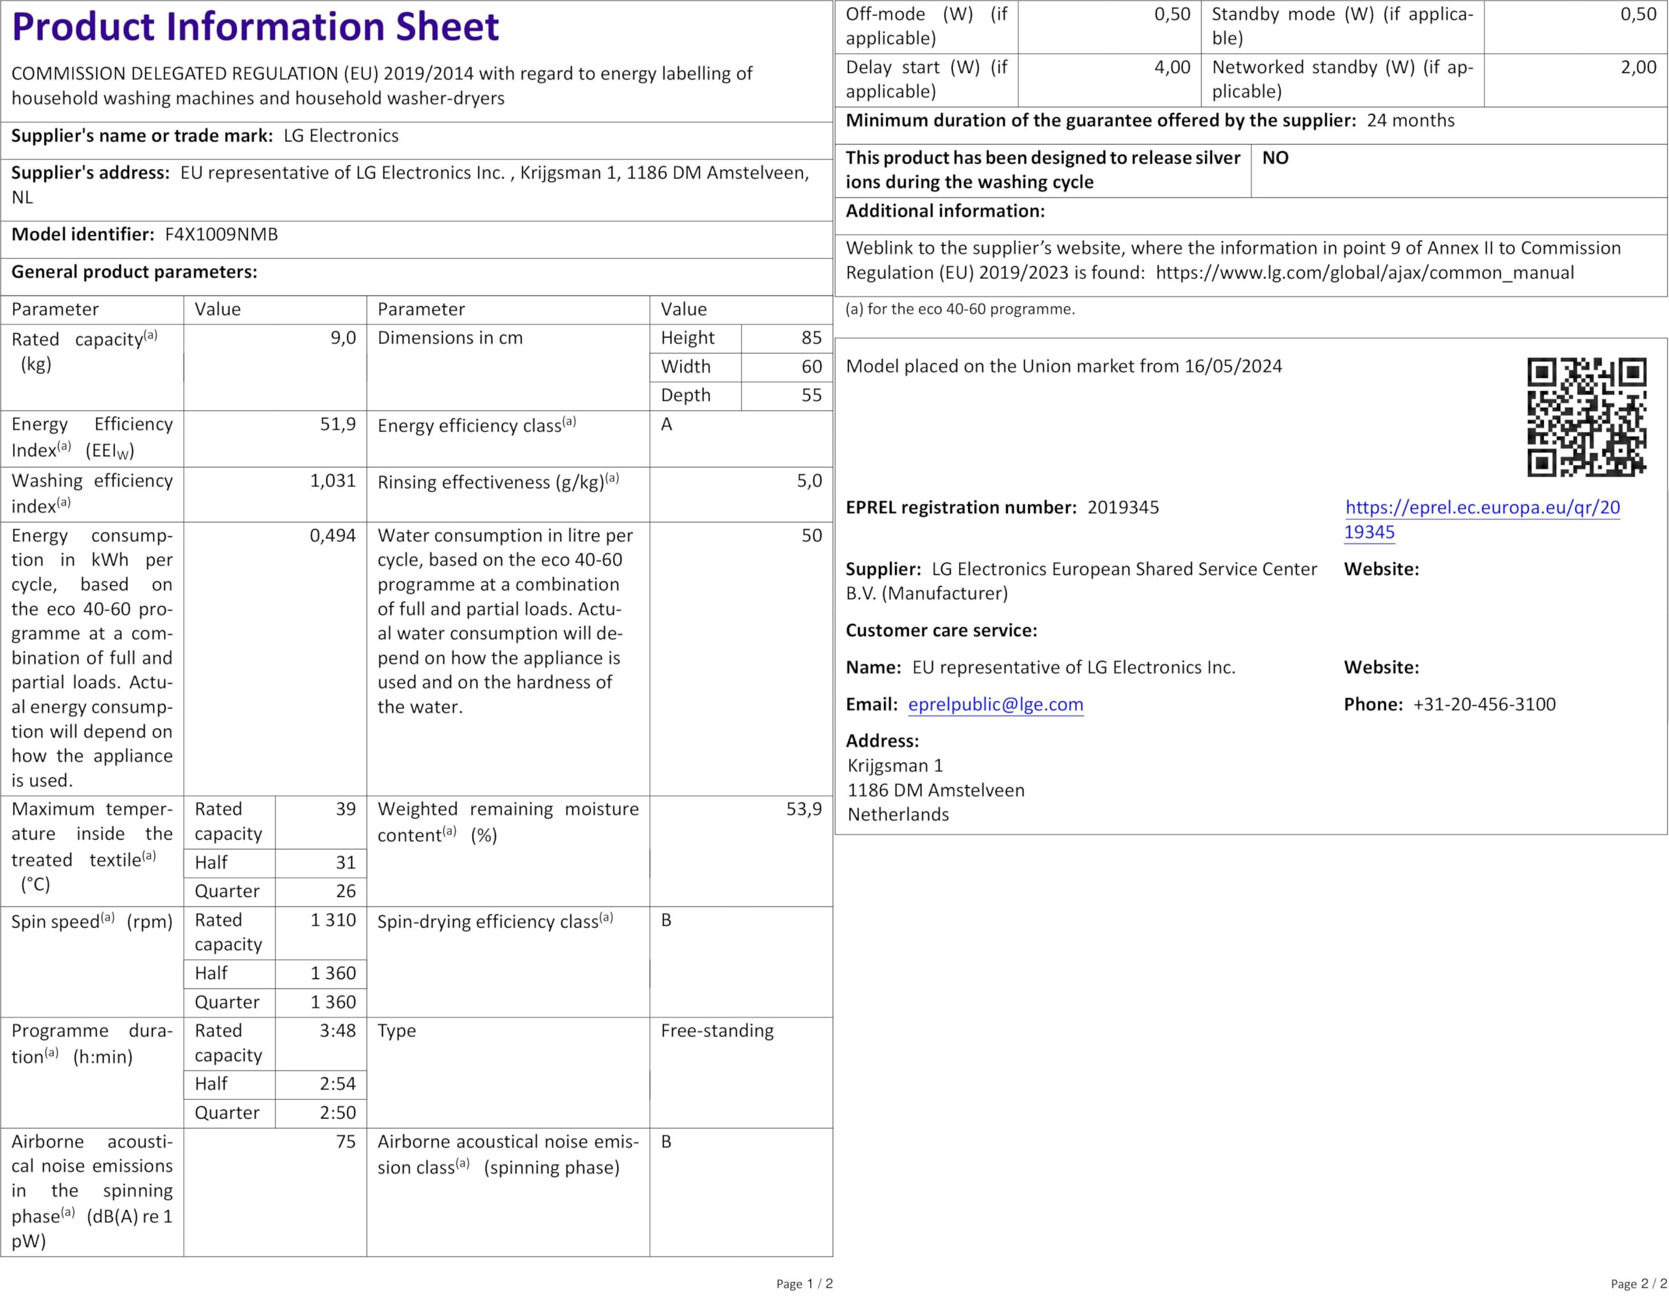Click the rated capacity value 9,0
This screenshot has height=1305, width=1669.
click(x=343, y=338)
